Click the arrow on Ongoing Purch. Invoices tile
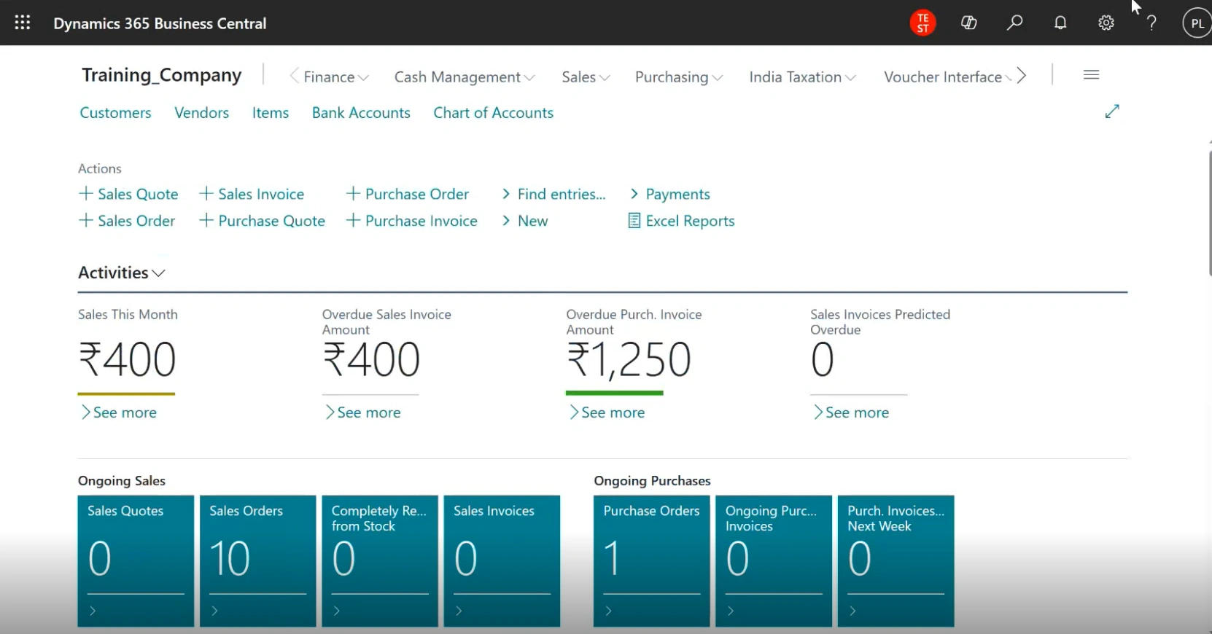The image size is (1212, 634). click(x=730, y=611)
